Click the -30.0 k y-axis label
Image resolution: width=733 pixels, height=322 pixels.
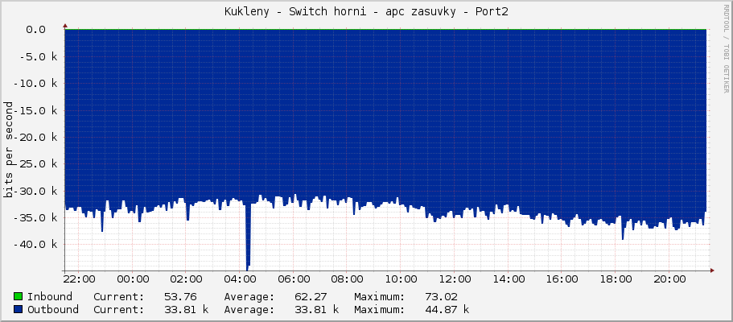pyautogui.click(x=37, y=191)
